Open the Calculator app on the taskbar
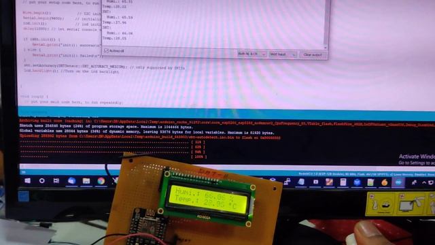 pos(343,182)
